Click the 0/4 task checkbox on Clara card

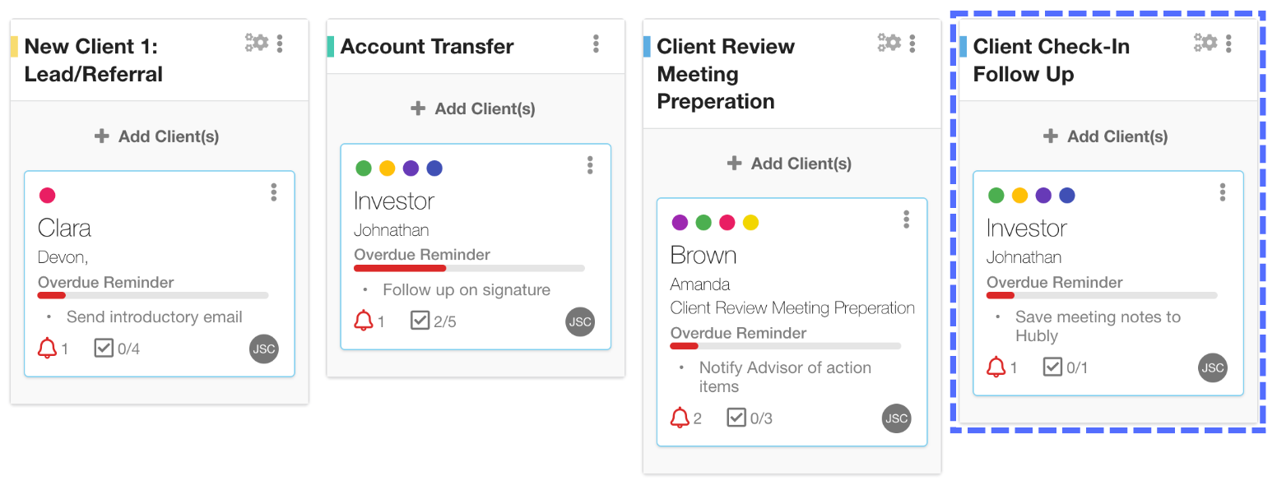104,349
